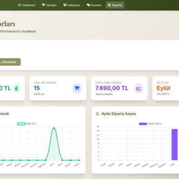Click the TOPLAM SİPARİŞ label

(45, 83)
